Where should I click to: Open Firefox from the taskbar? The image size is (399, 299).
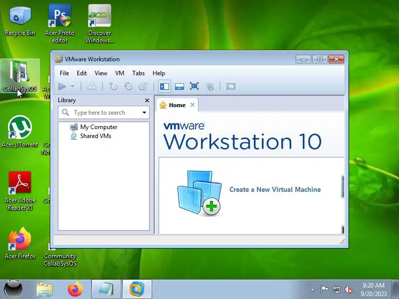75,290
